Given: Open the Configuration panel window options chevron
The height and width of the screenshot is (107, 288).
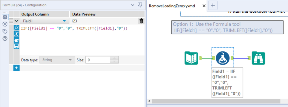Looking at the screenshot, I should coord(133,5).
